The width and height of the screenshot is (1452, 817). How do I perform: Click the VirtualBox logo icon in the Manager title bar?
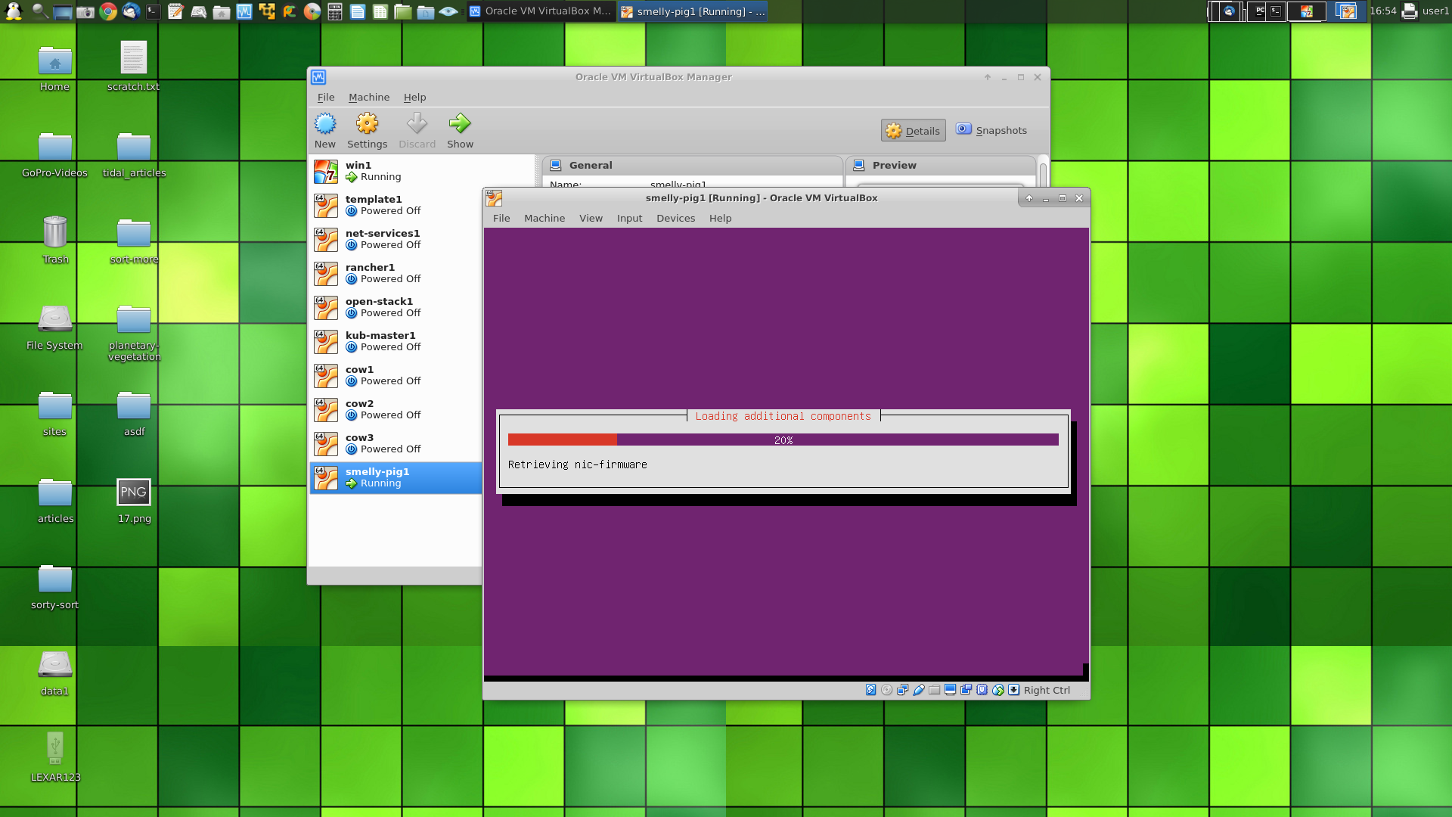pyautogui.click(x=318, y=77)
